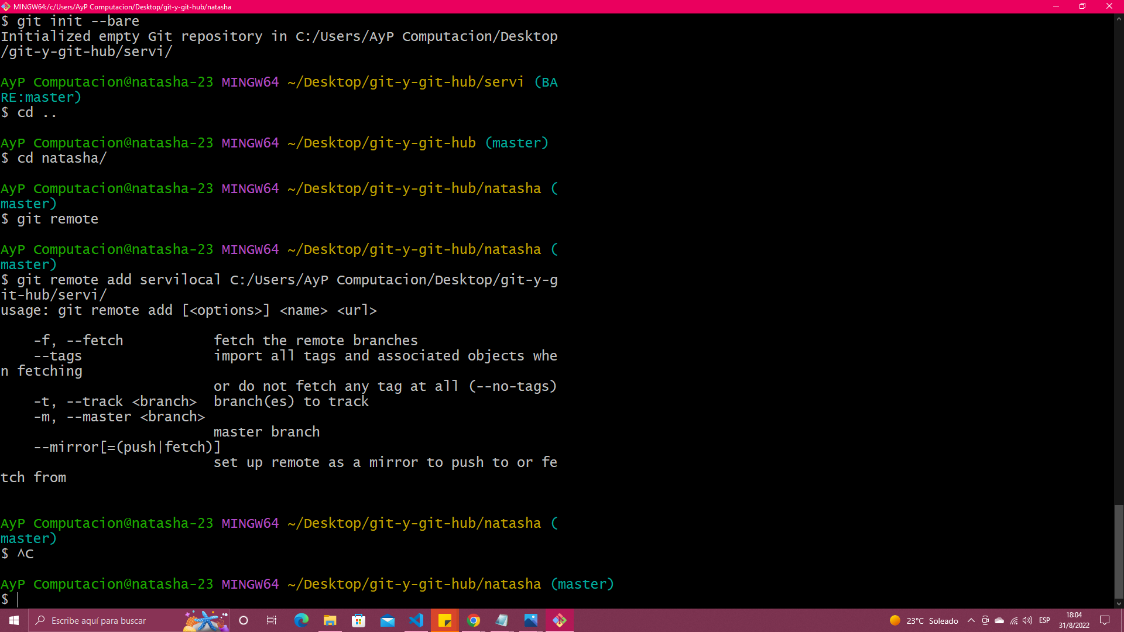This screenshot has width=1124, height=632.
Task: Click the 'cd natasha/' command line
Action: coord(54,158)
